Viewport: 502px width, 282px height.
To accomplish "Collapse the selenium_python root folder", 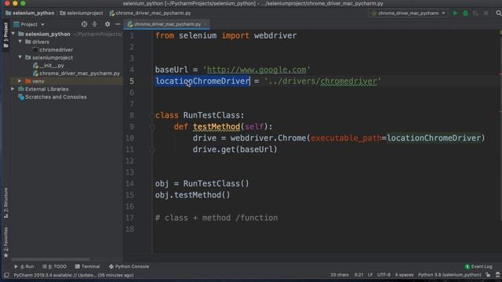I will pos(13,34).
